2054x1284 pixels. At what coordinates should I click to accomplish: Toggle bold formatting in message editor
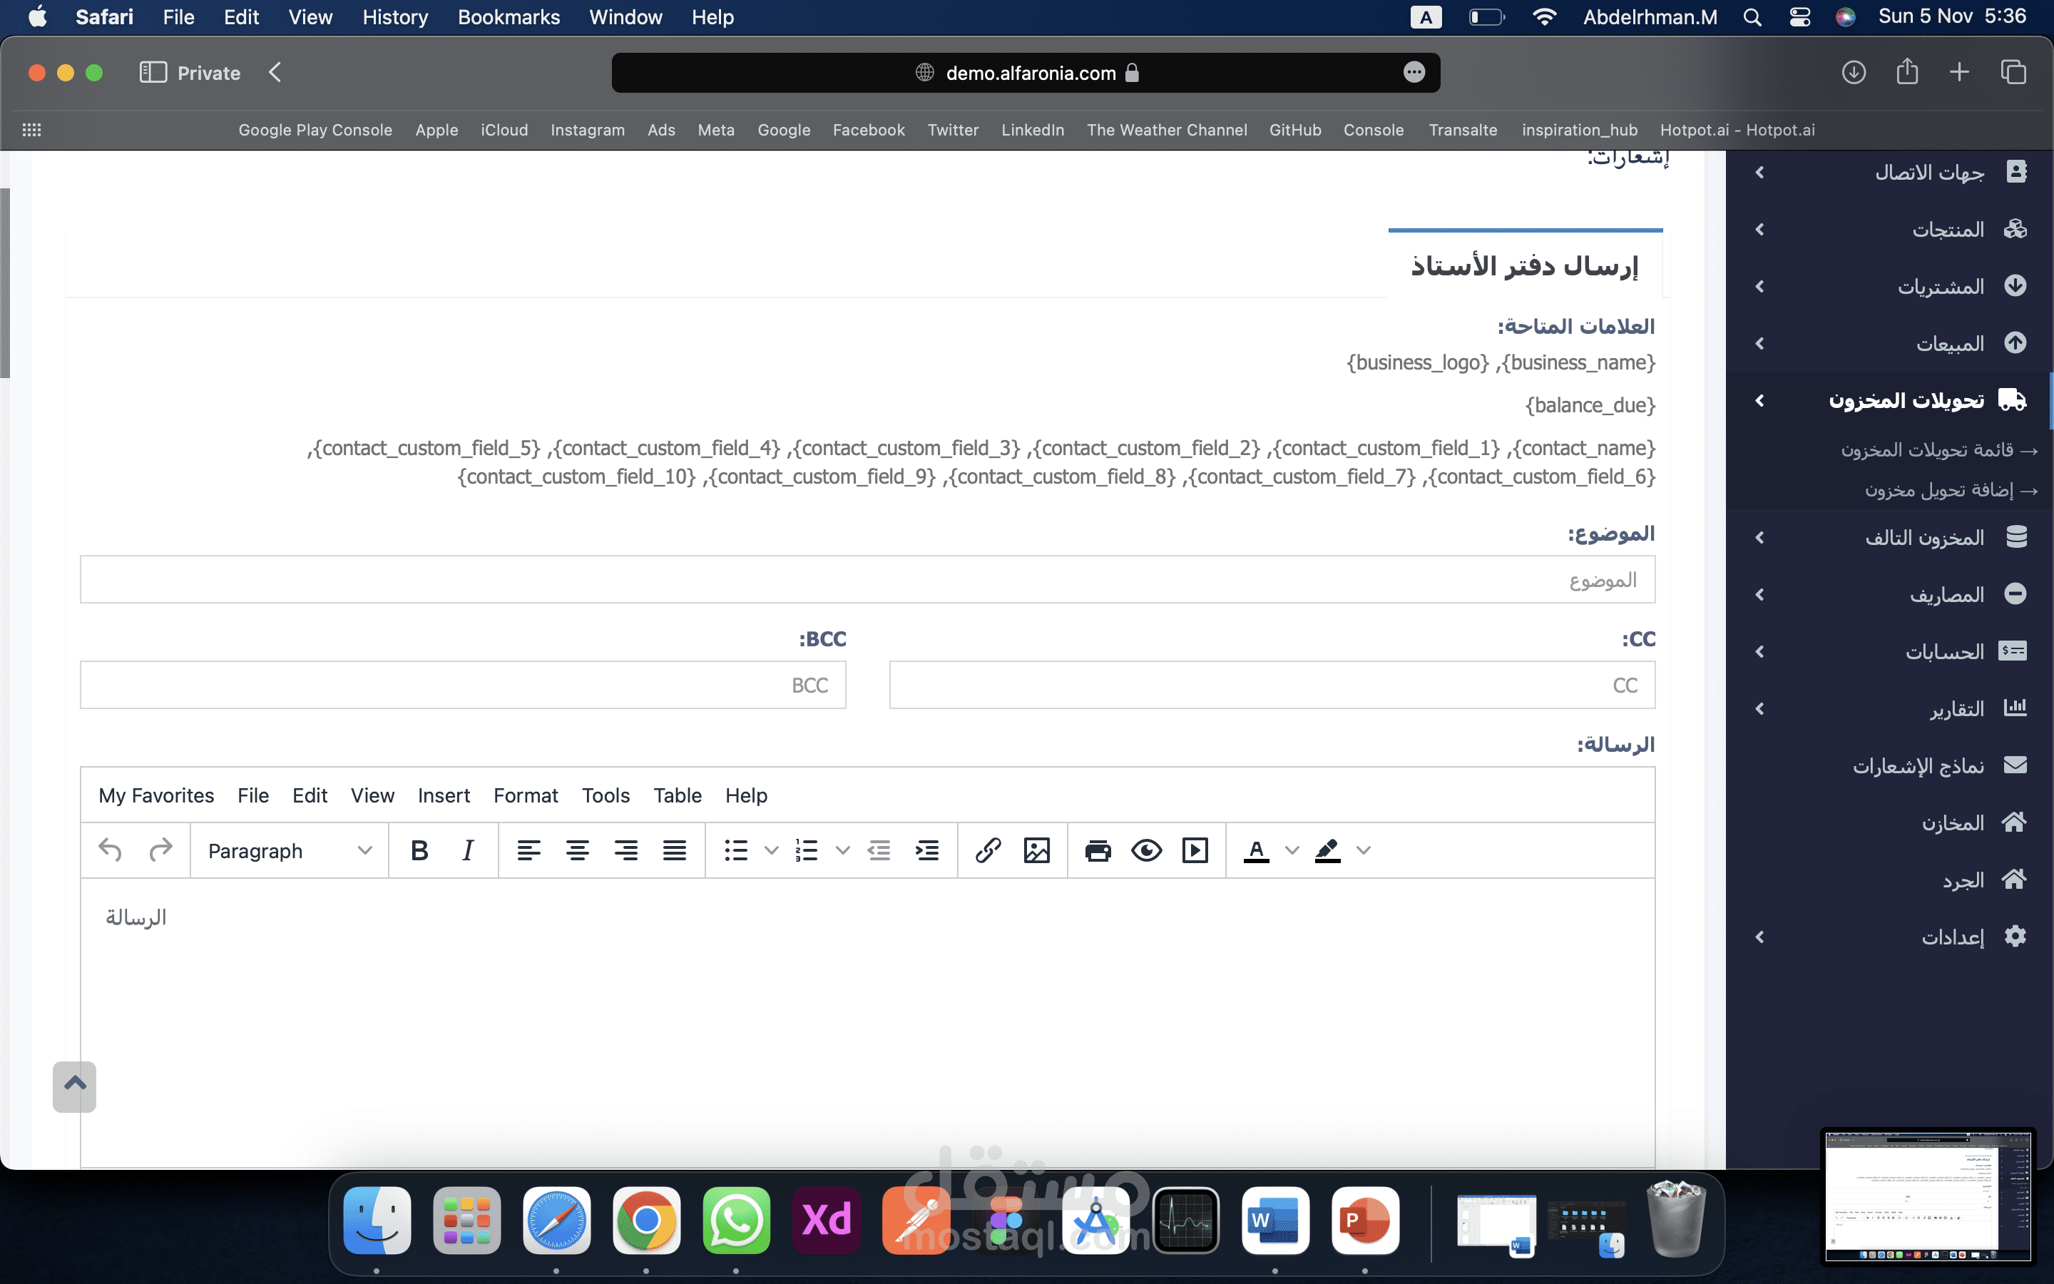pos(419,850)
